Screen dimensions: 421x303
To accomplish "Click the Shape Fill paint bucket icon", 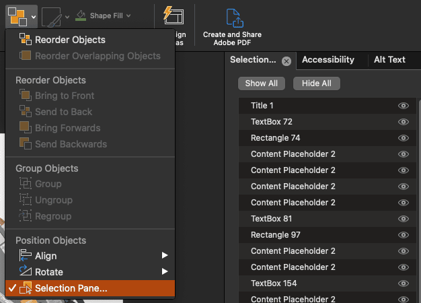I will pos(81,14).
